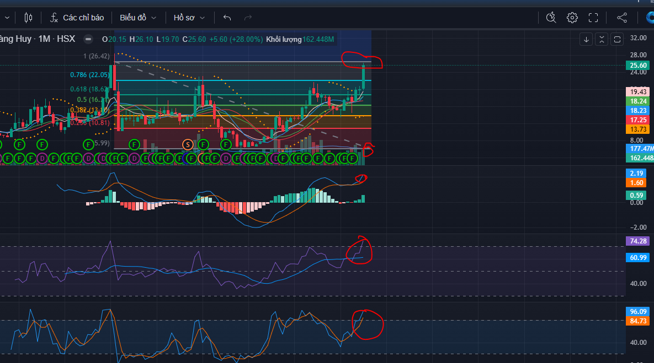Click the redo arrow icon
Image resolution: width=654 pixels, height=363 pixels.
[x=248, y=18]
